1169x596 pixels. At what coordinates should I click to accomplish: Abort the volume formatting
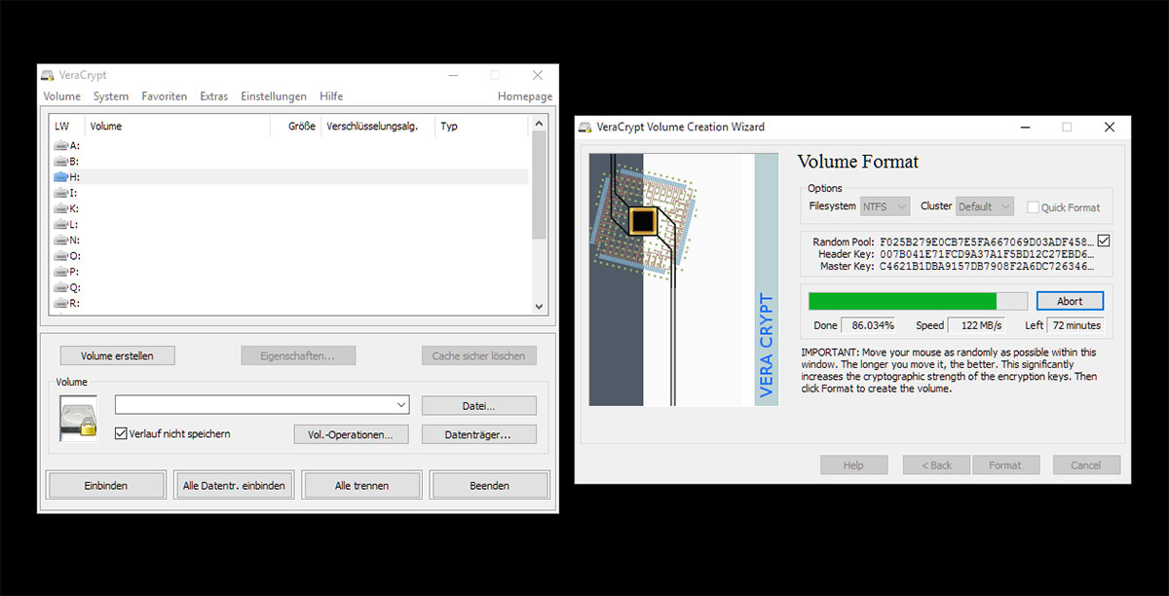(1070, 301)
